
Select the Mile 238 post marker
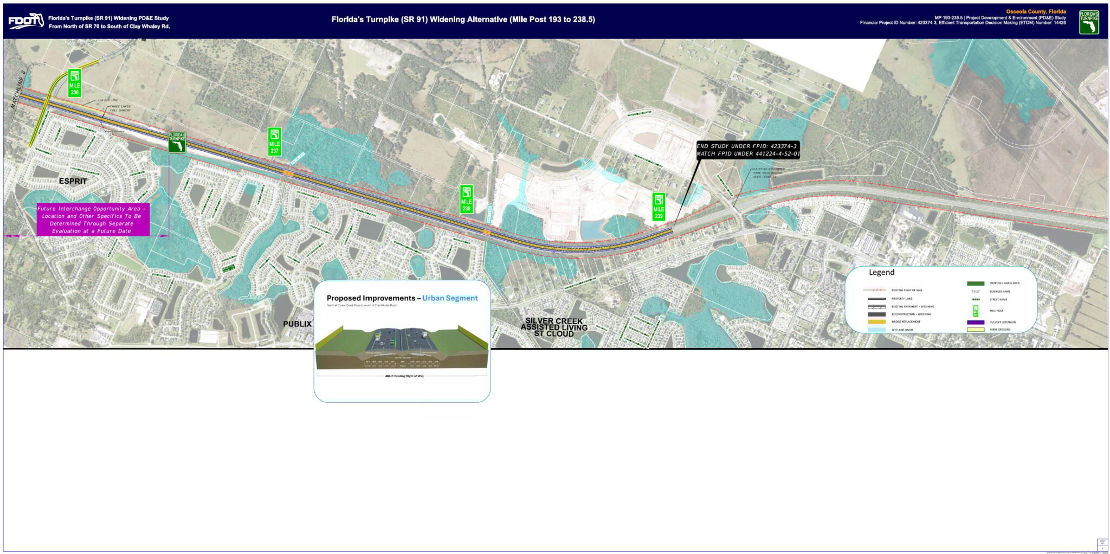pos(466,199)
